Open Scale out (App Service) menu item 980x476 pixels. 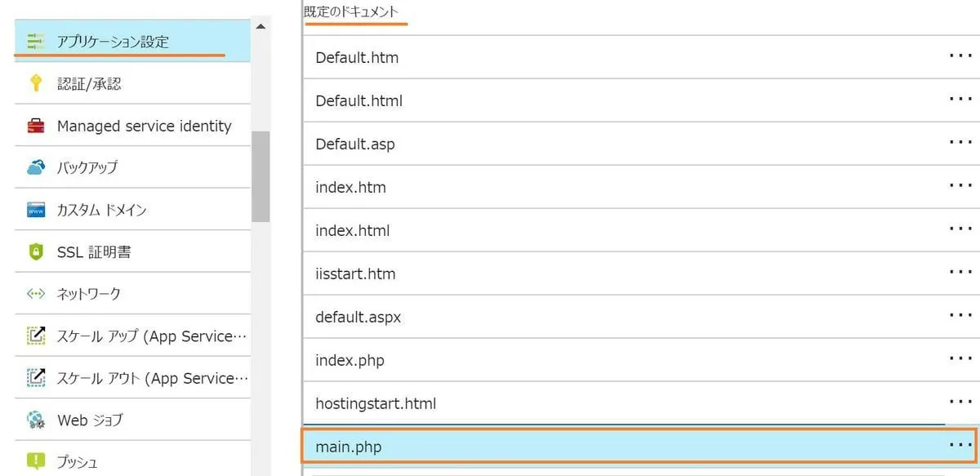coord(151,379)
